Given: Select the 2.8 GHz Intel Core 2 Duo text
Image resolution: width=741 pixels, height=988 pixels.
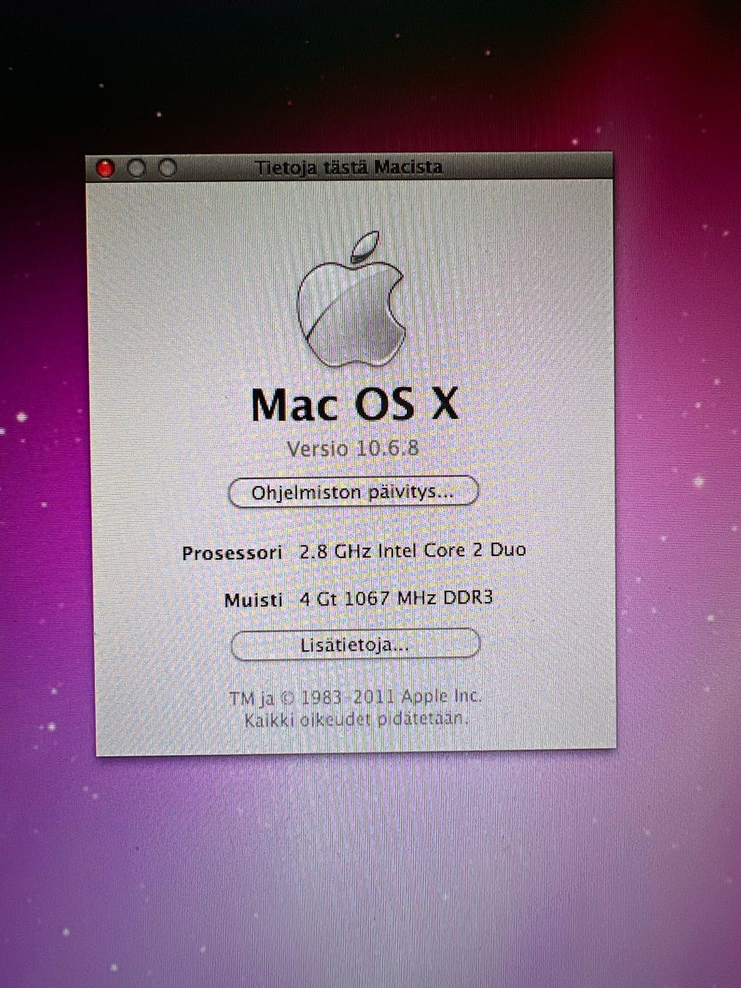Looking at the screenshot, I should click(413, 551).
